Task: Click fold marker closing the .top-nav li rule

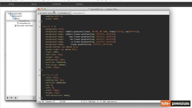Action: [x=40, y=70]
